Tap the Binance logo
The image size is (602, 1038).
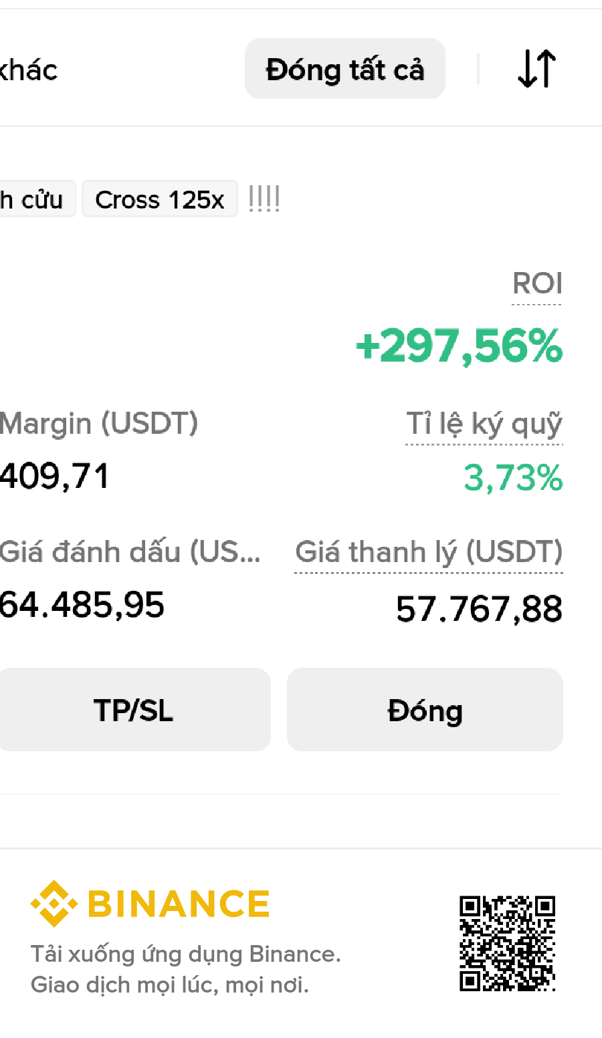(x=150, y=904)
